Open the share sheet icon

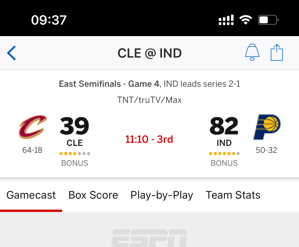click(277, 52)
